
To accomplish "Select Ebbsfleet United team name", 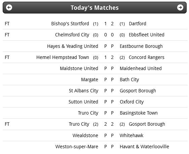I will point(146,35).
